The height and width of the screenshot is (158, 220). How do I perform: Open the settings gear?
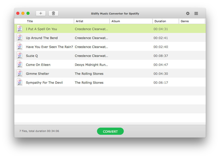coord(188,13)
